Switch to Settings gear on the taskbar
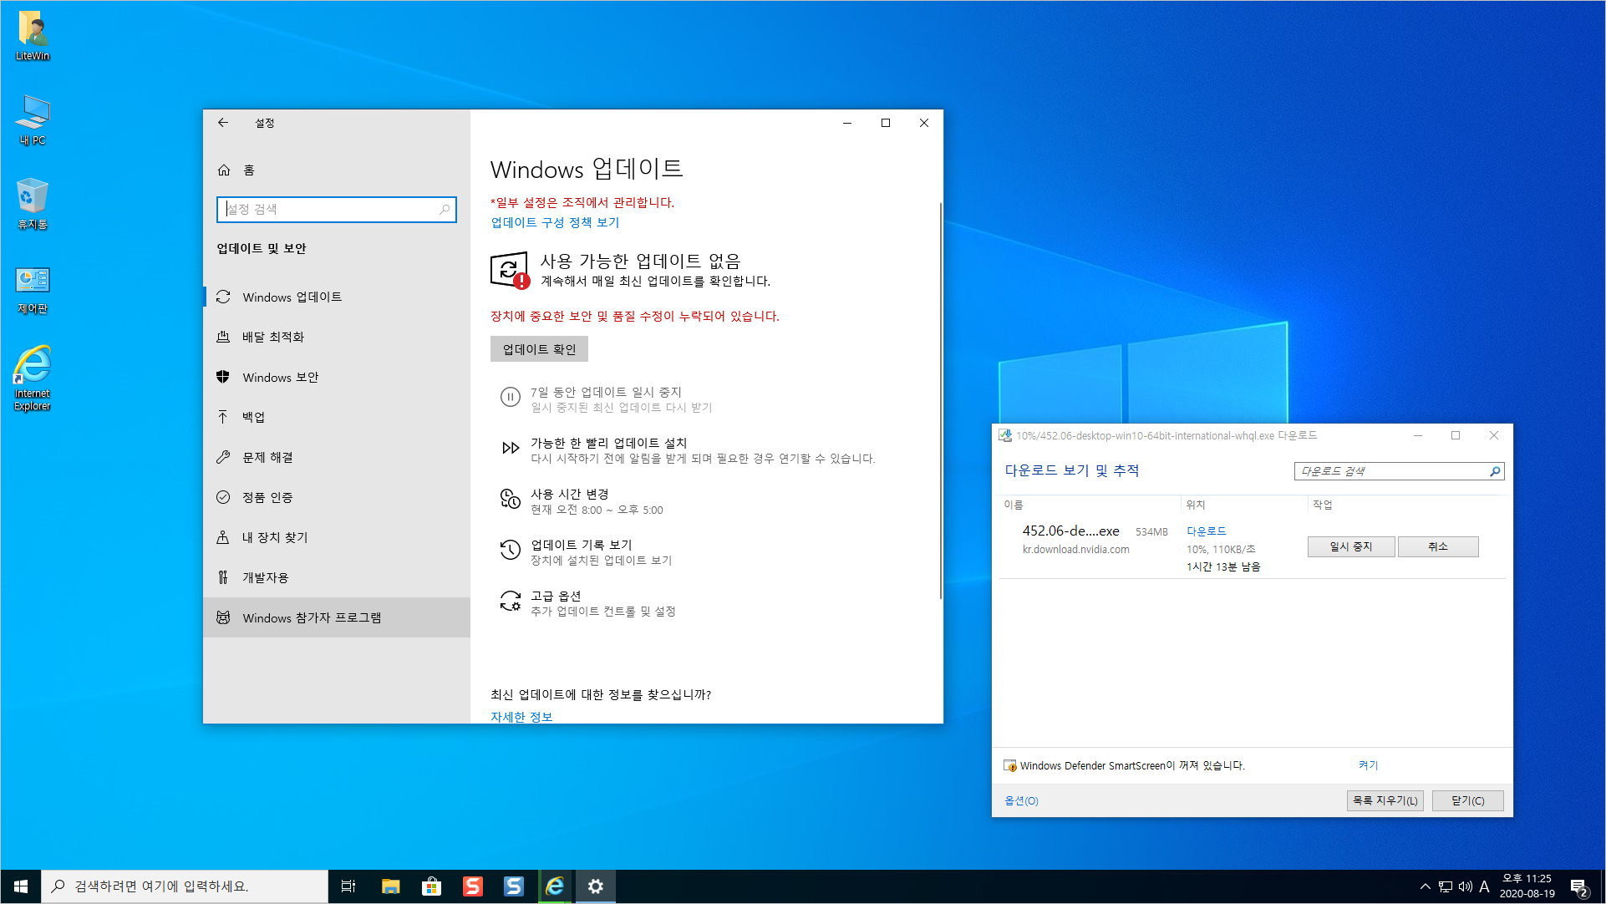The image size is (1606, 904). pos(596,886)
